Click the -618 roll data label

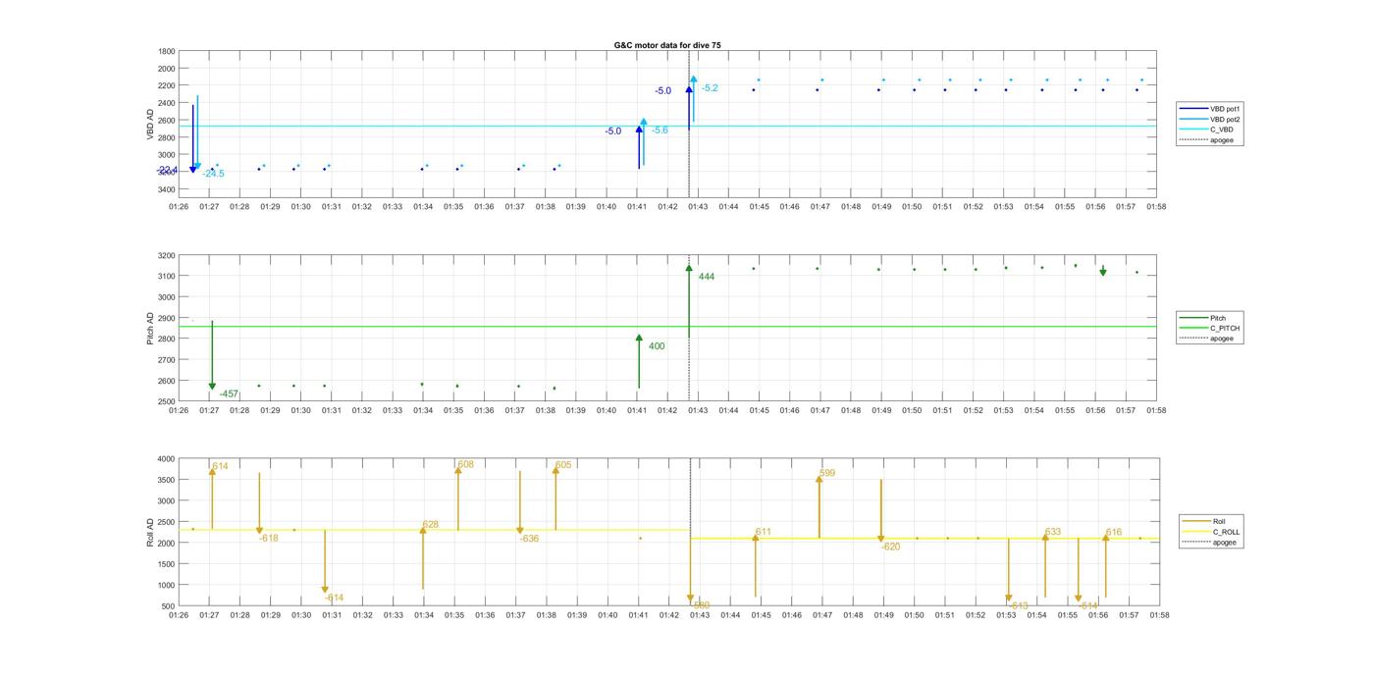269,538
